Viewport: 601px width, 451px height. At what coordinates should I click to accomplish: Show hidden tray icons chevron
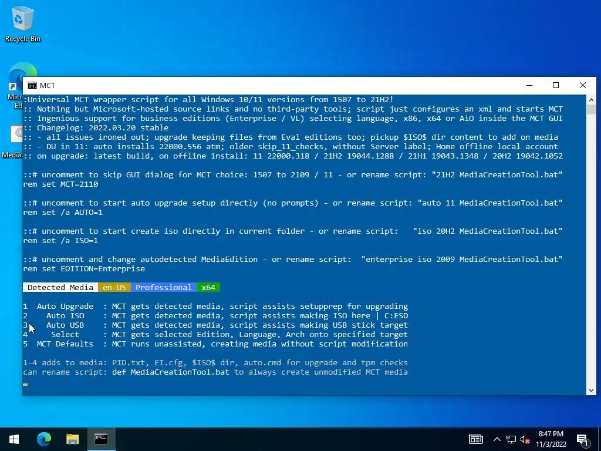coord(497,439)
